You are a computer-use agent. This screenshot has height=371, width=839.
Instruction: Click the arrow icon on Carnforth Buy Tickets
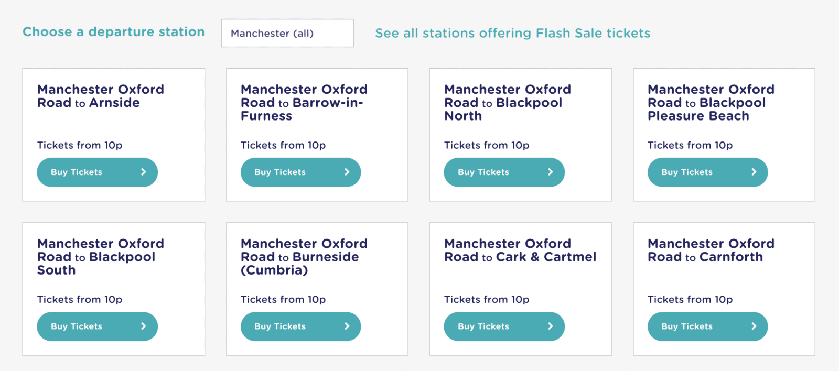click(x=754, y=326)
